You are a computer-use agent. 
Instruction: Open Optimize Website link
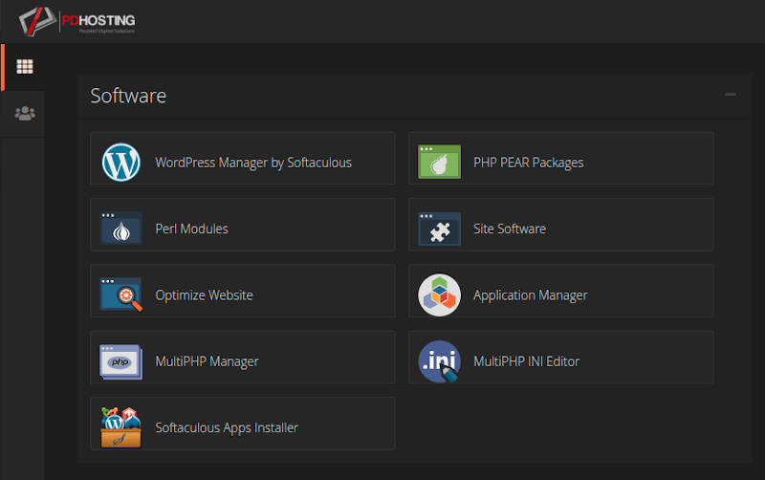204,295
